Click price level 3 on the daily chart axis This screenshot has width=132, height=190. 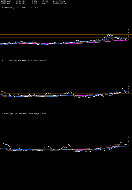click(128, 36)
